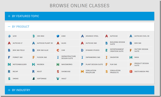Viewport: 161px width, 97px height.
Task: Expand the By Industry section
Action: click(79, 90)
